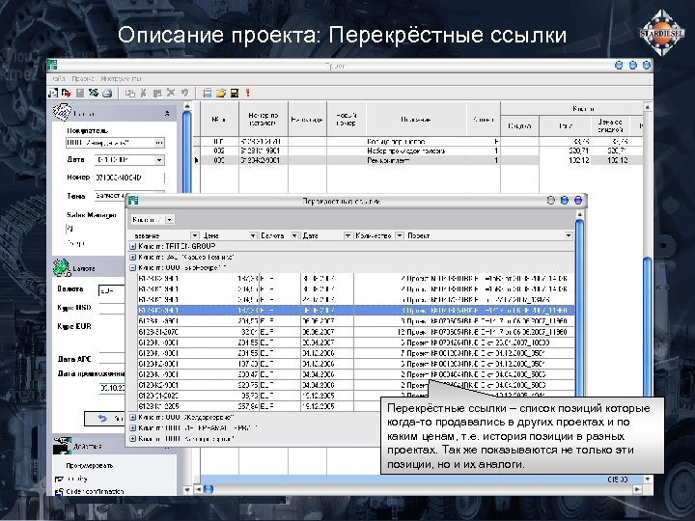Expand the second Клиент group (ЗАО)
This screenshot has height=521, width=695.
click(132, 257)
